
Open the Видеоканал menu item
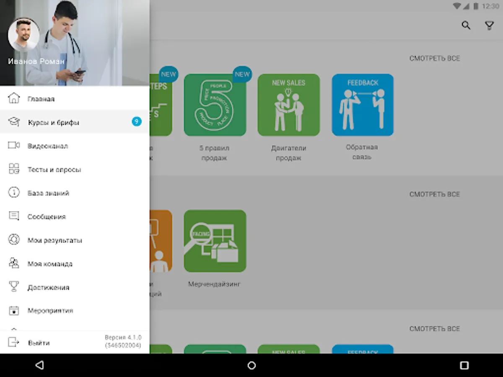click(x=75, y=146)
